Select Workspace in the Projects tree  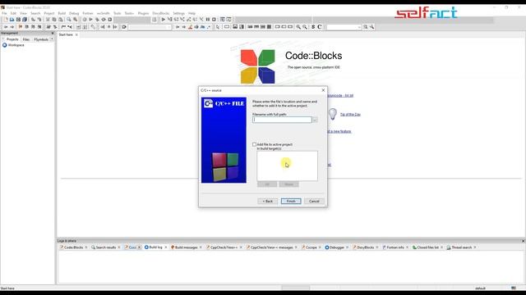(16, 45)
